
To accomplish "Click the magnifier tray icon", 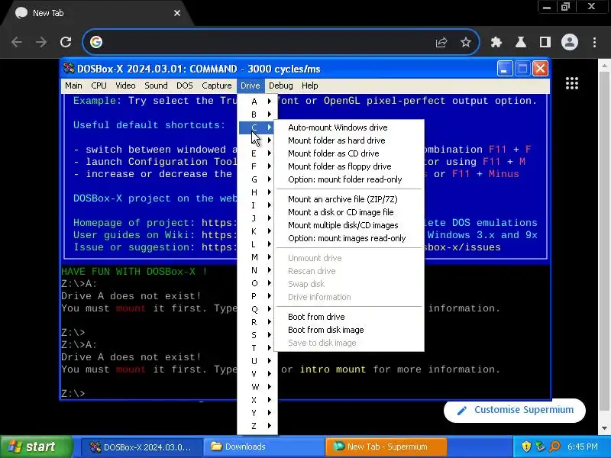I will click(555, 447).
